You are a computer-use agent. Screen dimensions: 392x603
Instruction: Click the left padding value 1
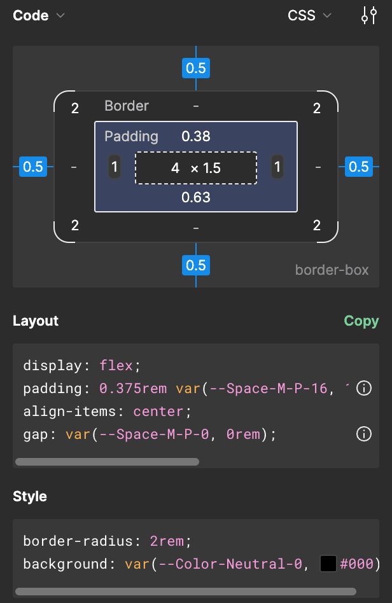tap(115, 167)
